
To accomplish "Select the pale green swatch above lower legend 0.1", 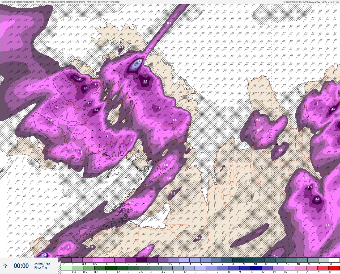I will click(66, 268).
